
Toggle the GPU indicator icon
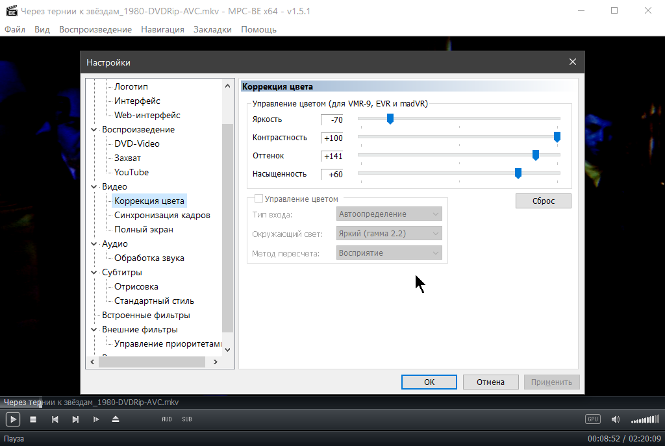click(592, 419)
